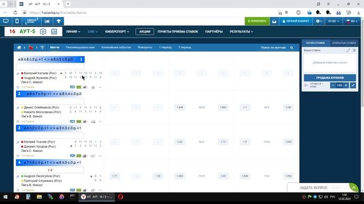Expand more markets chevron for Ткачев match

click(x=100, y=156)
